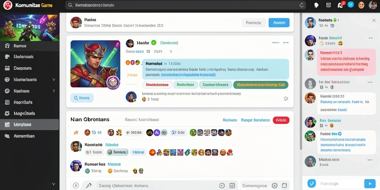Open the user profile avatar in top bar

coord(373,5)
